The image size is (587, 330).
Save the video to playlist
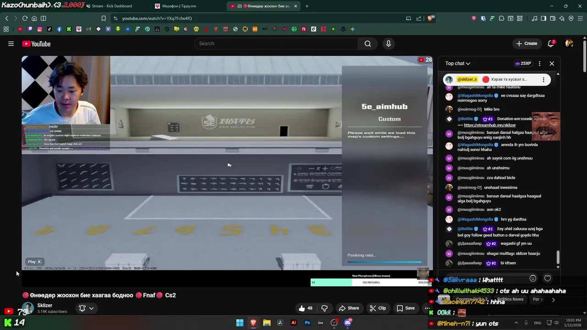pos(405,308)
